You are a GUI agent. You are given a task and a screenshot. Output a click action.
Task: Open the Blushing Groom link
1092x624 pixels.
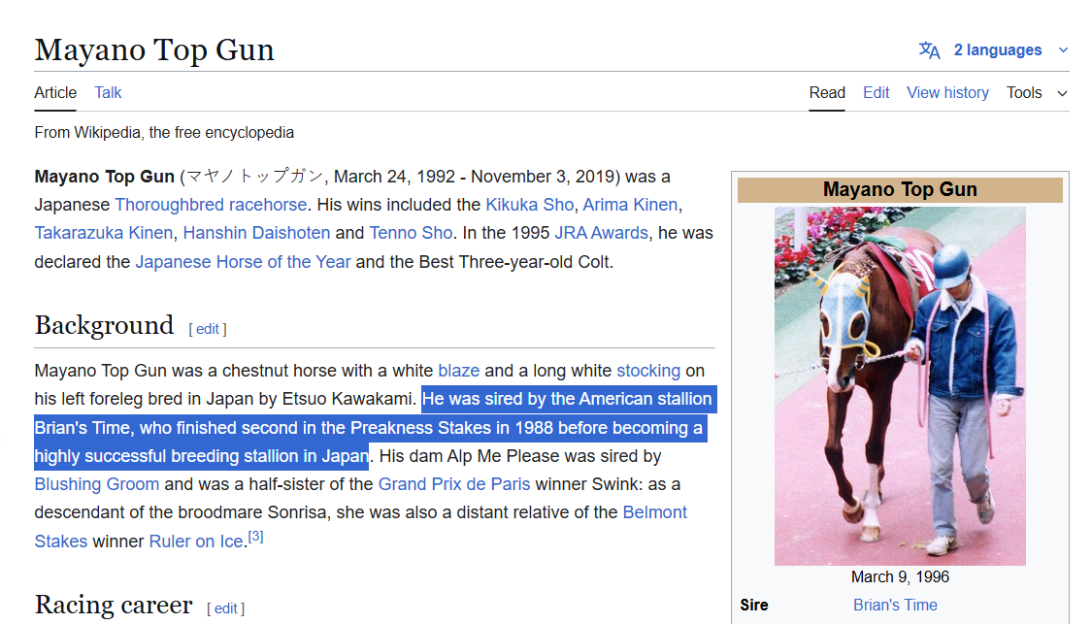(97, 484)
